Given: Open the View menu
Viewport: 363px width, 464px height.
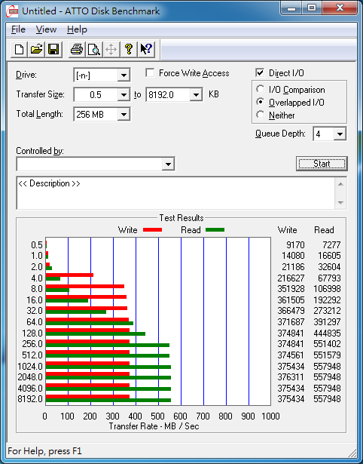Looking at the screenshot, I should pos(46,29).
